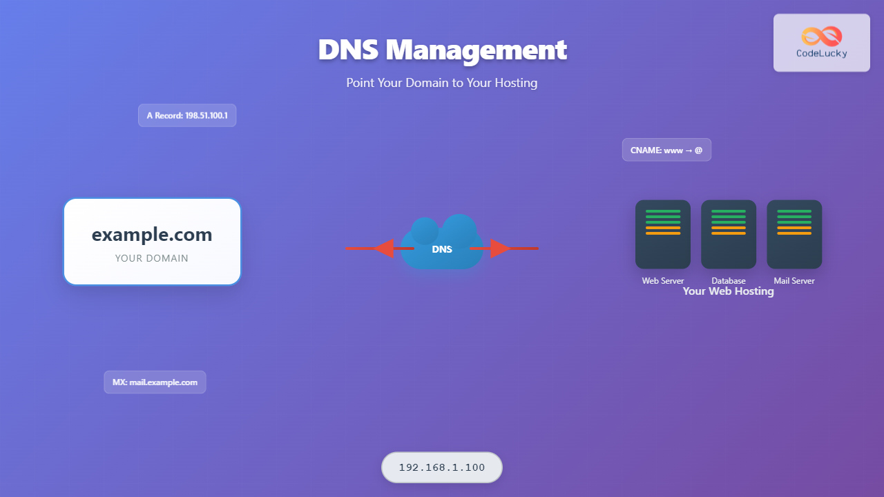The width and height of the screenshot is (884, 497).
Task: Click the A Record 198.51.100.1 badge
Action: click(x=187, y=115)
